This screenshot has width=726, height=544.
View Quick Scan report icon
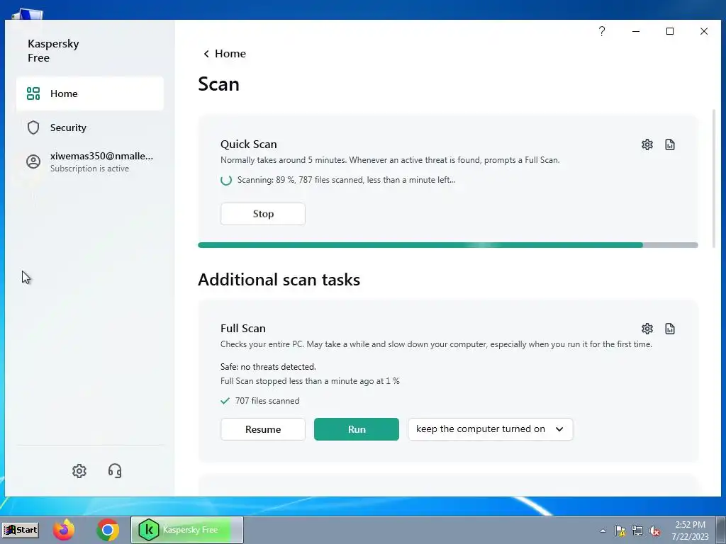click(x=669, y=144)
